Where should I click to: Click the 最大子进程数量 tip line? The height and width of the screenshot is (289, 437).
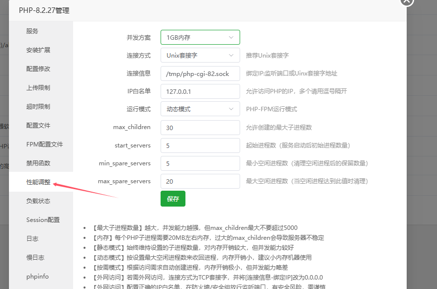point(195,228)
